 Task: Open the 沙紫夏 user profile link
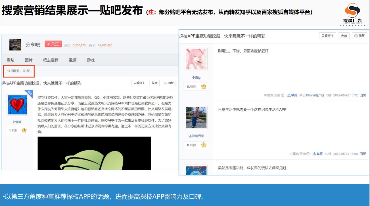(17, 122)
